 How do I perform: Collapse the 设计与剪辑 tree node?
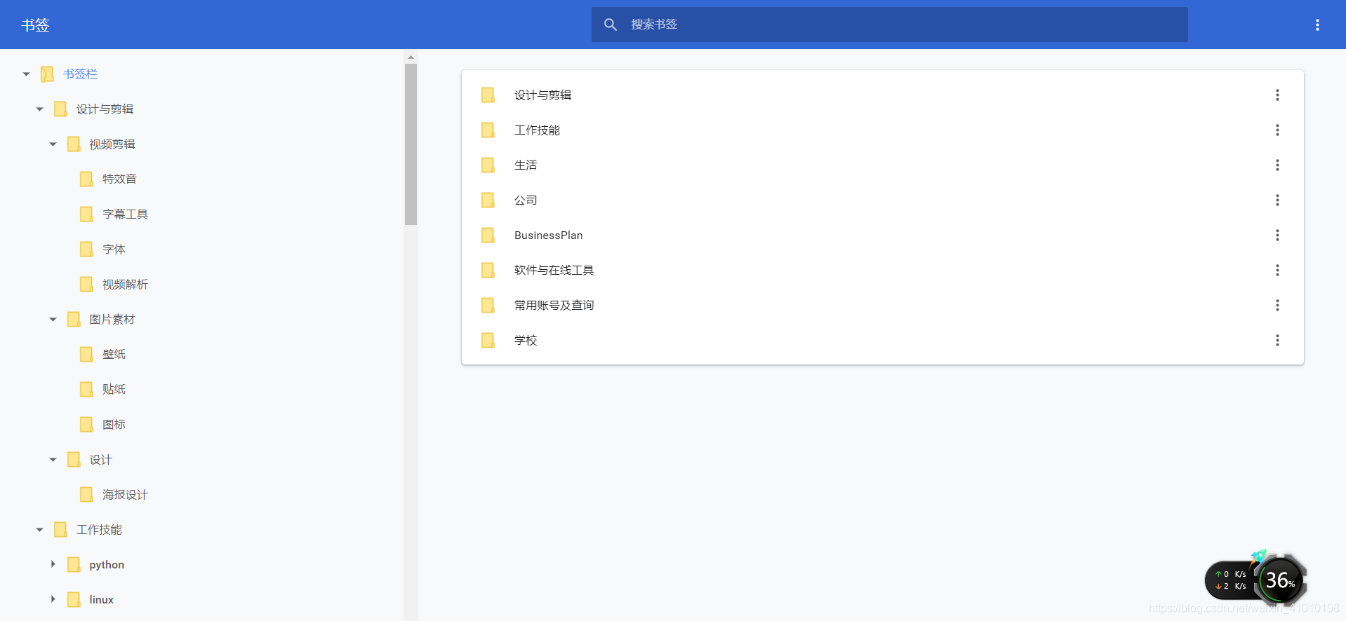pyautogui.click(x=39, y=109)
